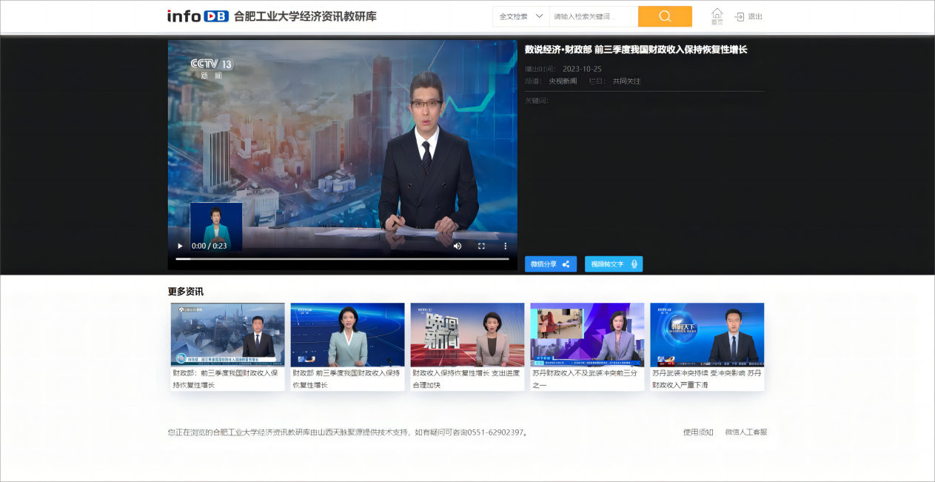Go to the home page icon

click(717, 16)
